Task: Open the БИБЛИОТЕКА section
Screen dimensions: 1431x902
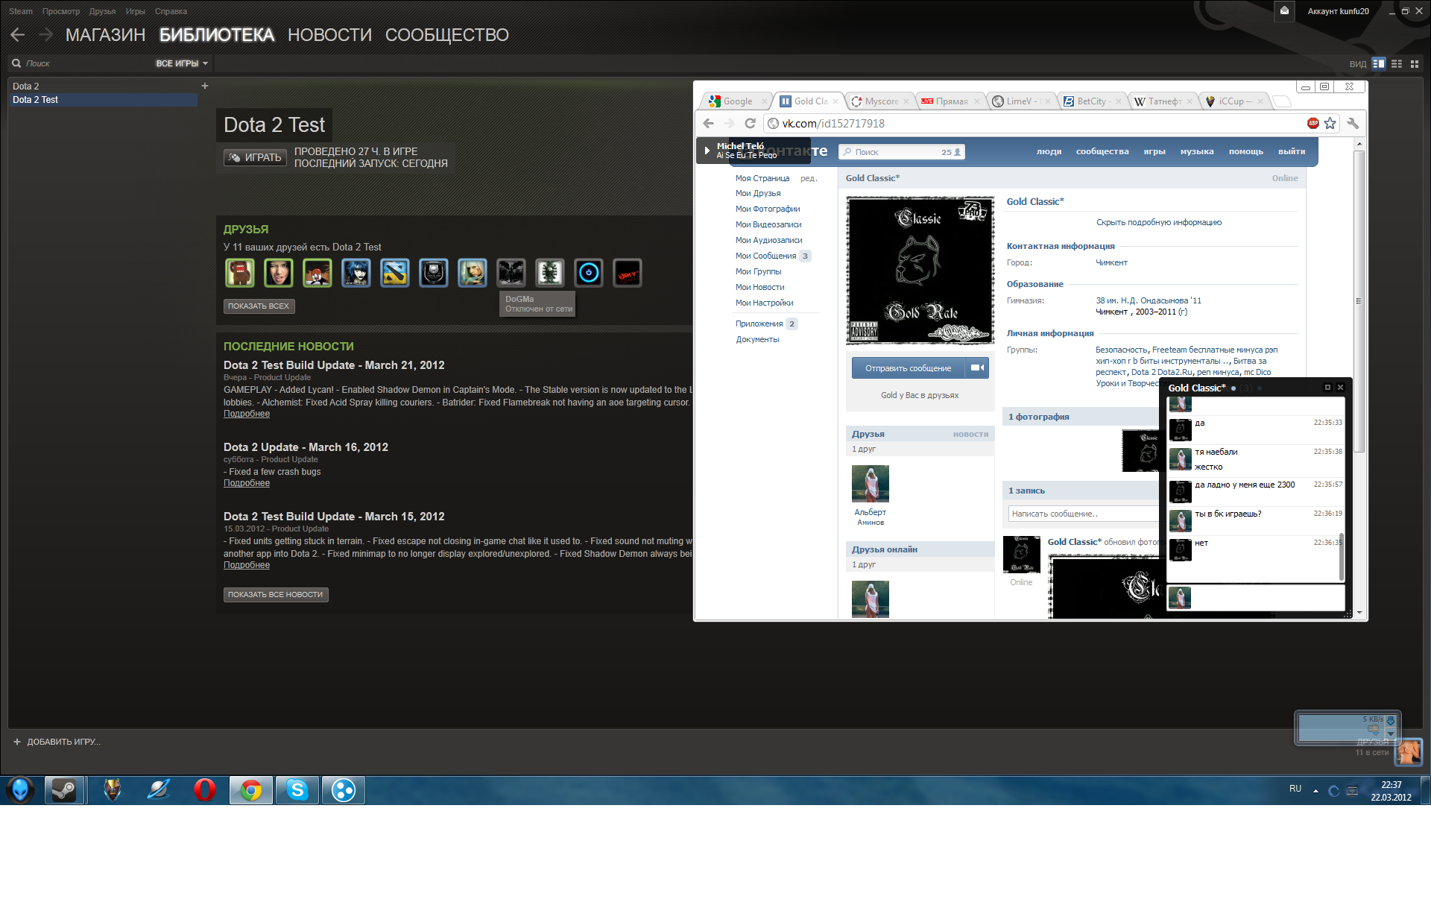Action: pyautogui.click(x=217, y=35)
